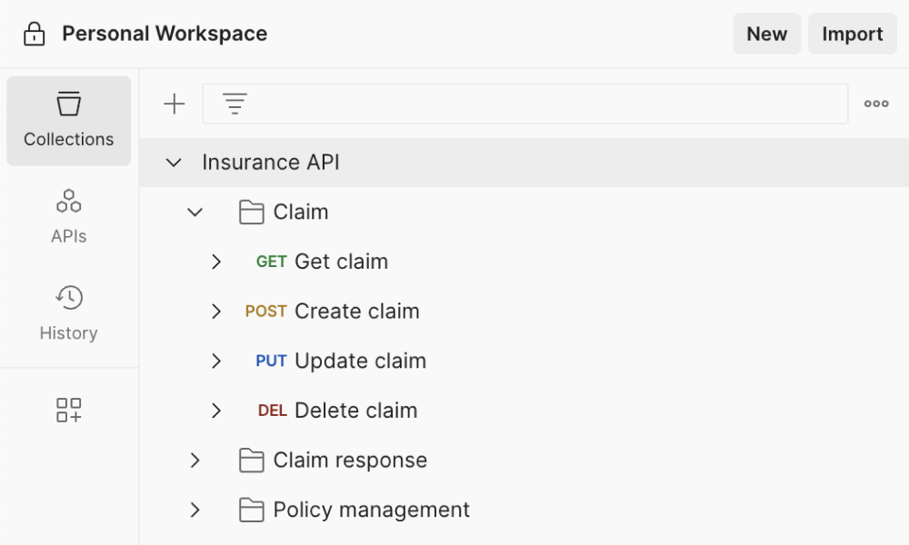909x545 pixels.
Task: Collapse the Insurance API collection
Action: coord(173,162)
